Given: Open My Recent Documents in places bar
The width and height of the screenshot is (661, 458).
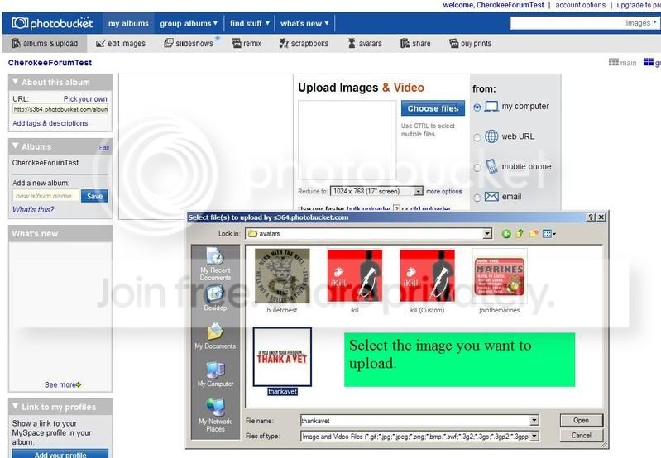Looking at the screenshot, I should [x=215, y=264].
